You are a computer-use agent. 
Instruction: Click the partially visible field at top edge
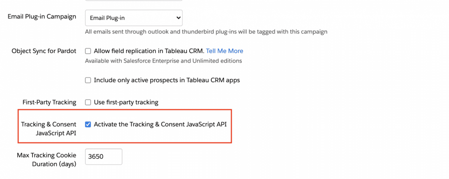pyautogui.click(x=134, y=0)
